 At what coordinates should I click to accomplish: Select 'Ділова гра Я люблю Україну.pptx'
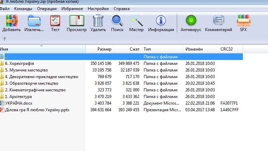(37, 110)
